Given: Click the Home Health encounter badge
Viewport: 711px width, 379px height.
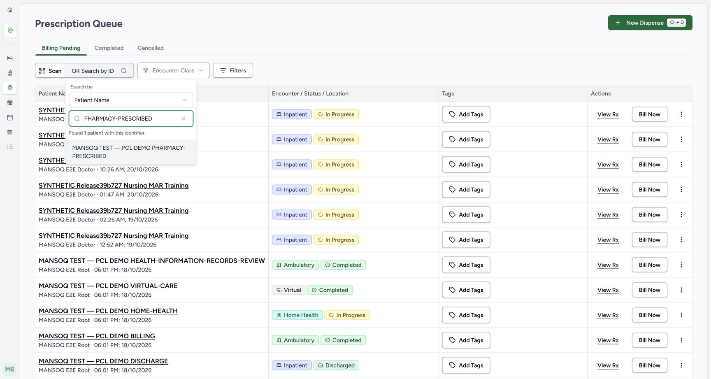Looking at the screenshot, I should [x=297, y=315].
